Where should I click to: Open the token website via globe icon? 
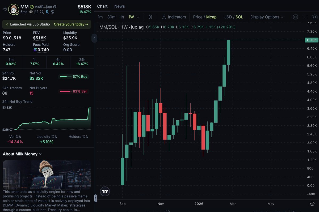coord(52,12)
